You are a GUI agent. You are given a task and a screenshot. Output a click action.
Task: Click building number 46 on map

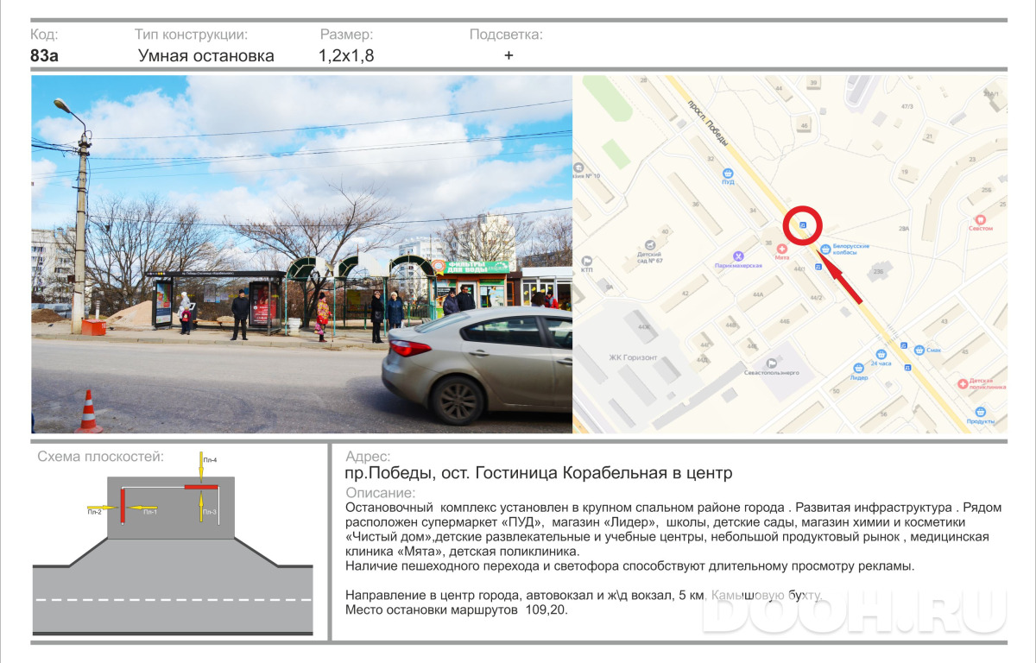coord(804,126)
